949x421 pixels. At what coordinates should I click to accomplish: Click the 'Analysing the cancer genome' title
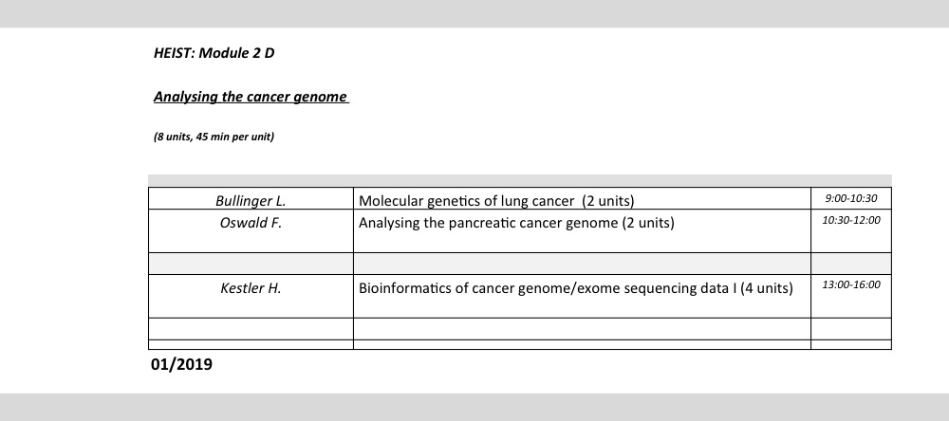[251, 97]
